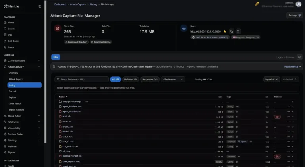Select the All 266 filter pill
The image size is (305, 167).
116,79
